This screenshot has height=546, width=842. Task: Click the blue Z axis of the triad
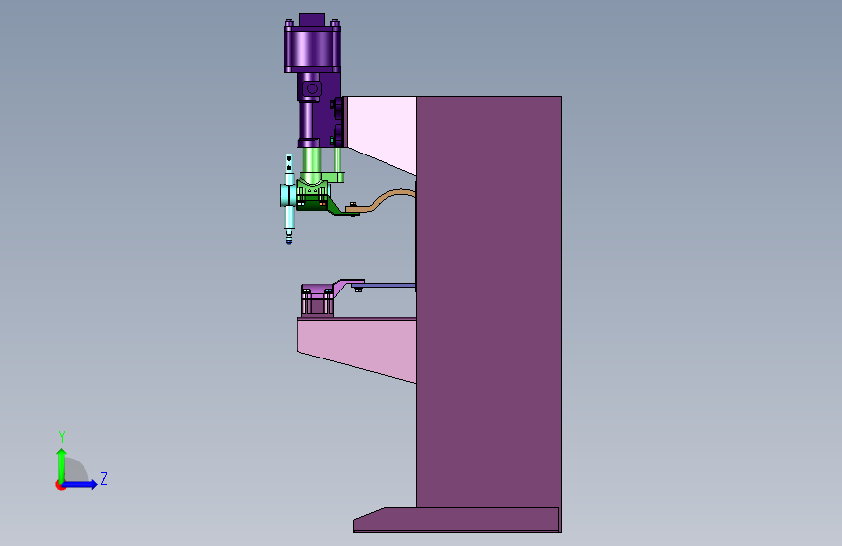coord(82,484)
